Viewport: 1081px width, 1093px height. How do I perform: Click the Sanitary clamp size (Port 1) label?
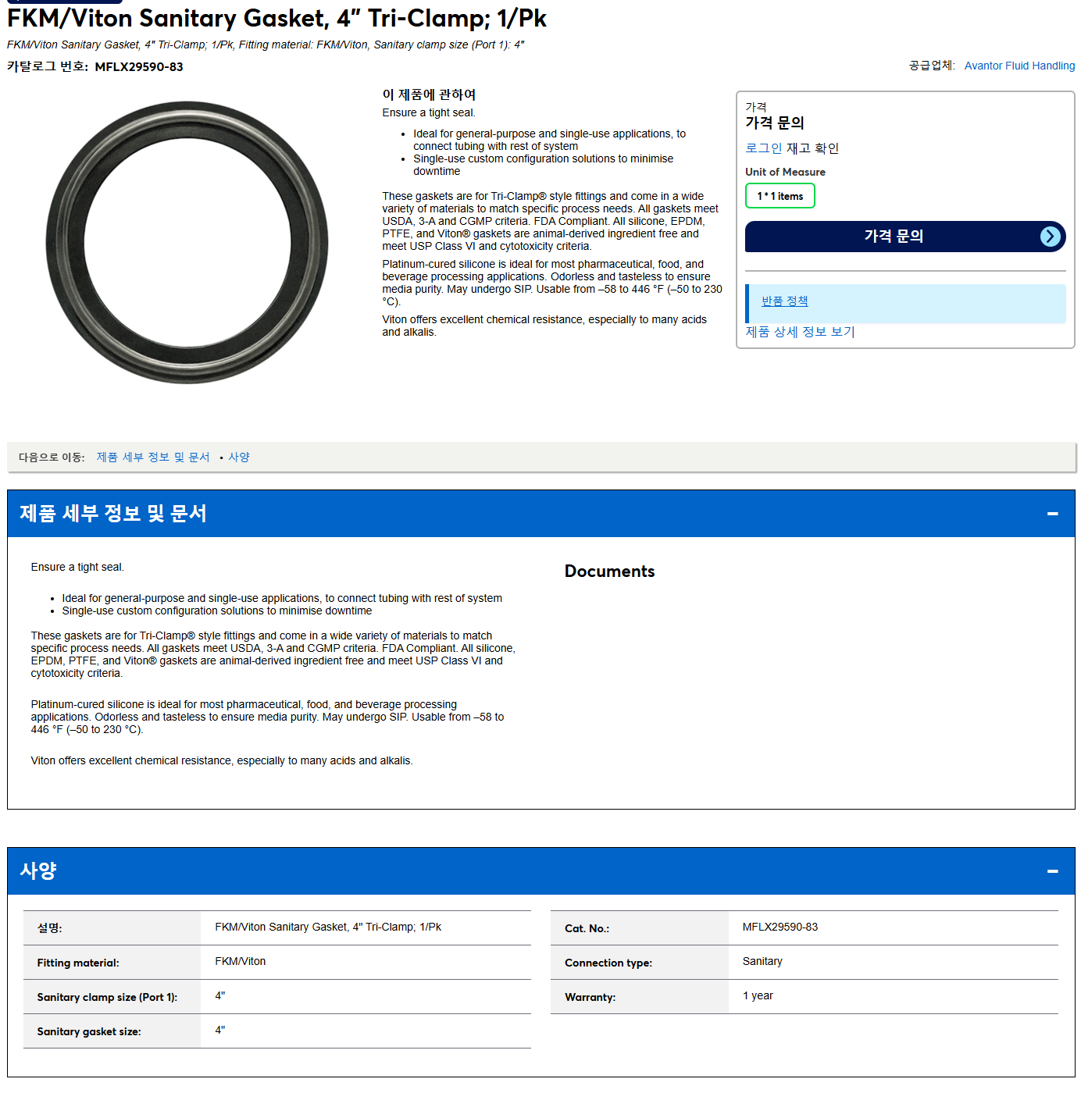click(107, 997)
